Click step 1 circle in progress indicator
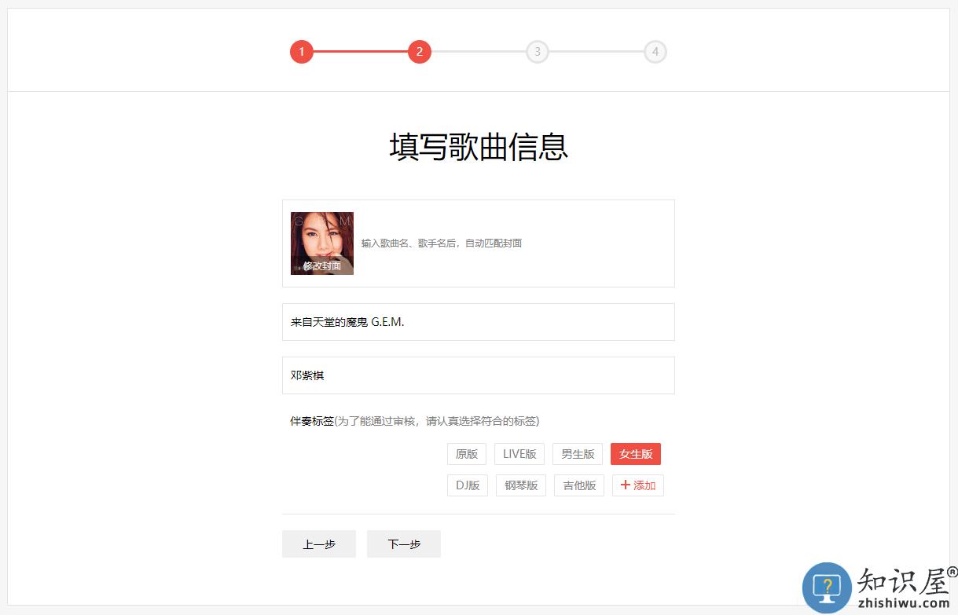The height and width of the screenshot is (615, 958). pyautogui.click(x=302, y=52)
